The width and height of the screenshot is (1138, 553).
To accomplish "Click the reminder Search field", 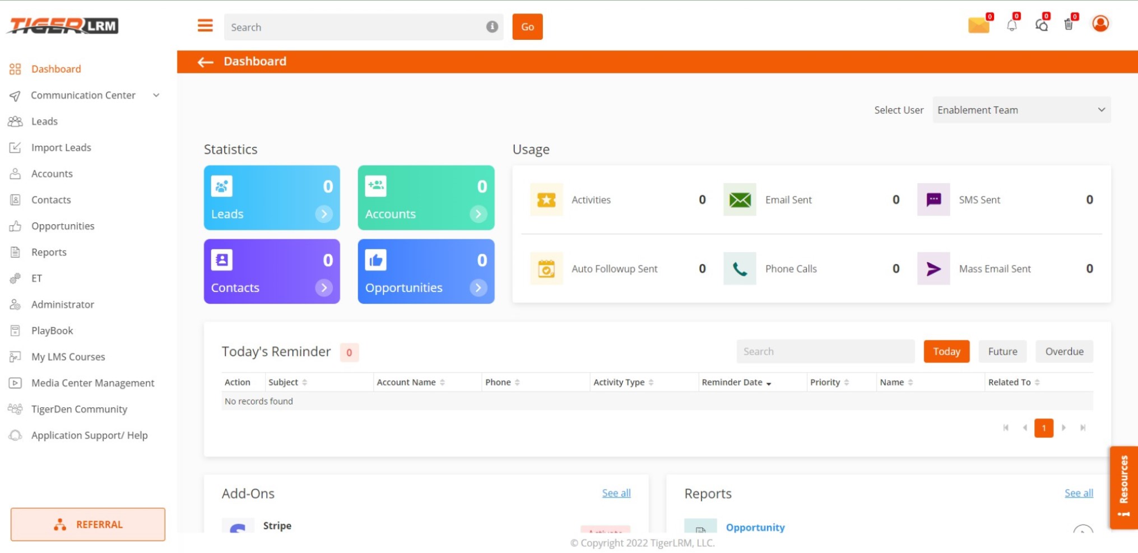I will [x=825, y=351].
